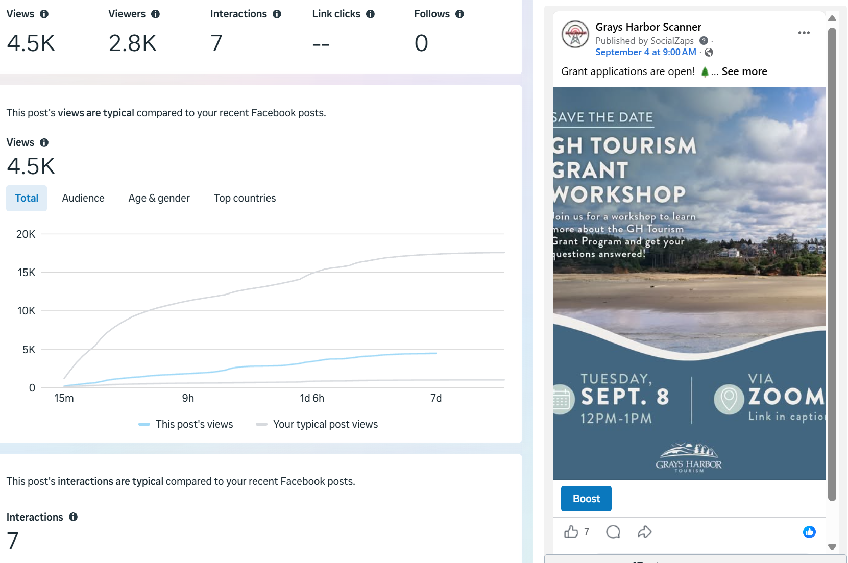Click the post preview scrollbar down arrow
848x563 pixels.
click(x=832, y=547)
